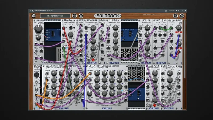Click the S304 VCO Lin FM jack
The image size is (213, 120).
click(x=41, y=44)
